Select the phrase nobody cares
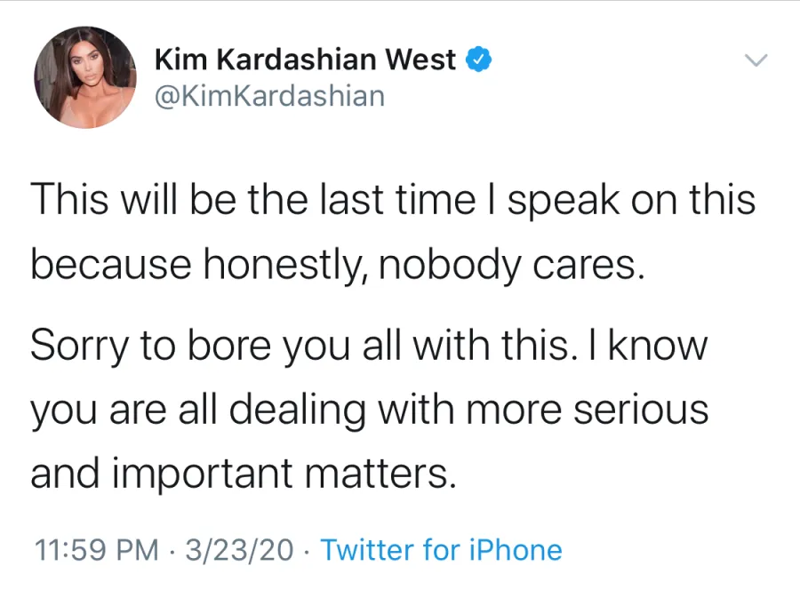 (x=511, y=264)
